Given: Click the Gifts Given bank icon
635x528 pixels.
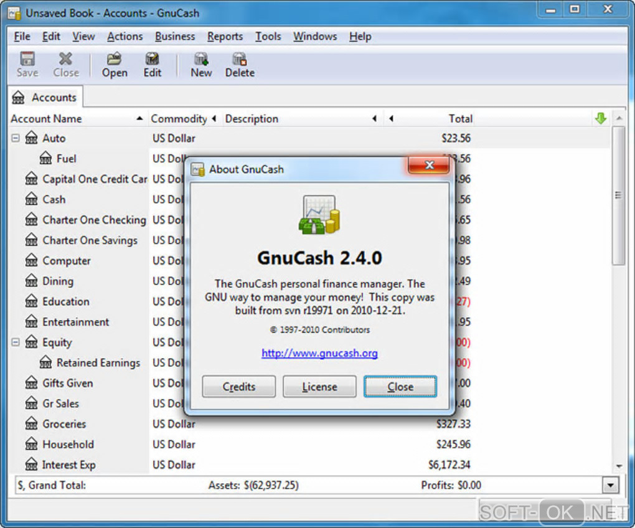Looking at the screenshot, I should tap(31, 383).
